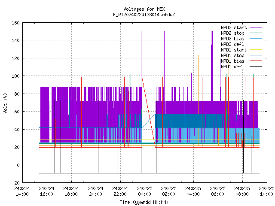Screen dimensions: 275x206
Task: Click the purple NPD2 start legend line
Action: tap(256, 27)
